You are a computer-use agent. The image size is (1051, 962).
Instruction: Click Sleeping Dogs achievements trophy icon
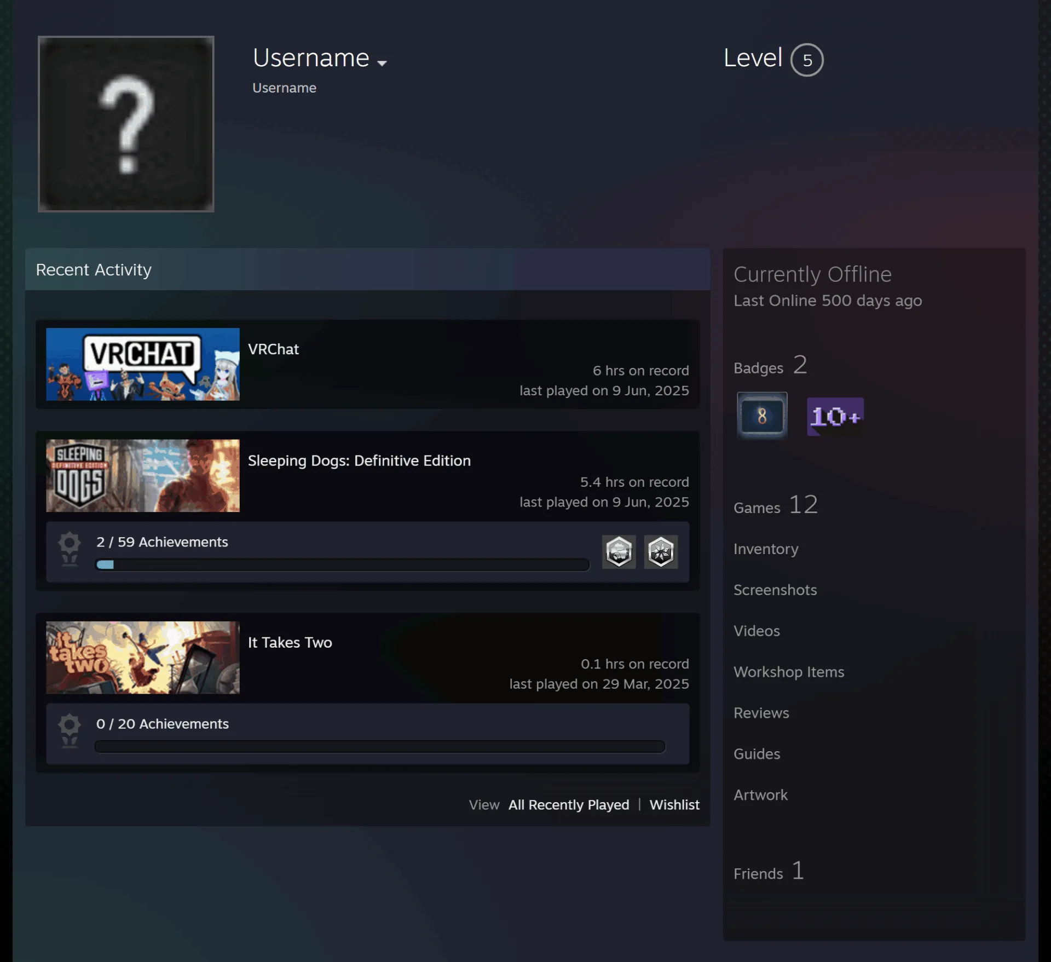coord(70,549)
